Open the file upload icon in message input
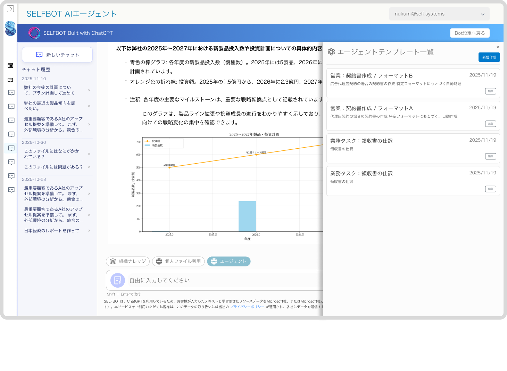The height and width of the screenshot is (371, 507). click(117, 280)
